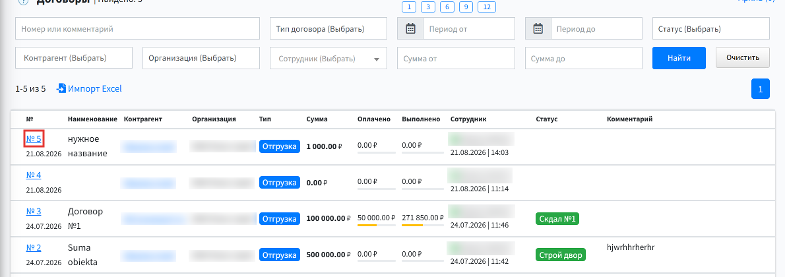785x277 pixels.
Task: Click the Оплачено column header
Action: 373,119
